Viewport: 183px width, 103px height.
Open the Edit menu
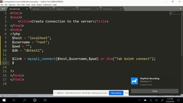(6, 5)
